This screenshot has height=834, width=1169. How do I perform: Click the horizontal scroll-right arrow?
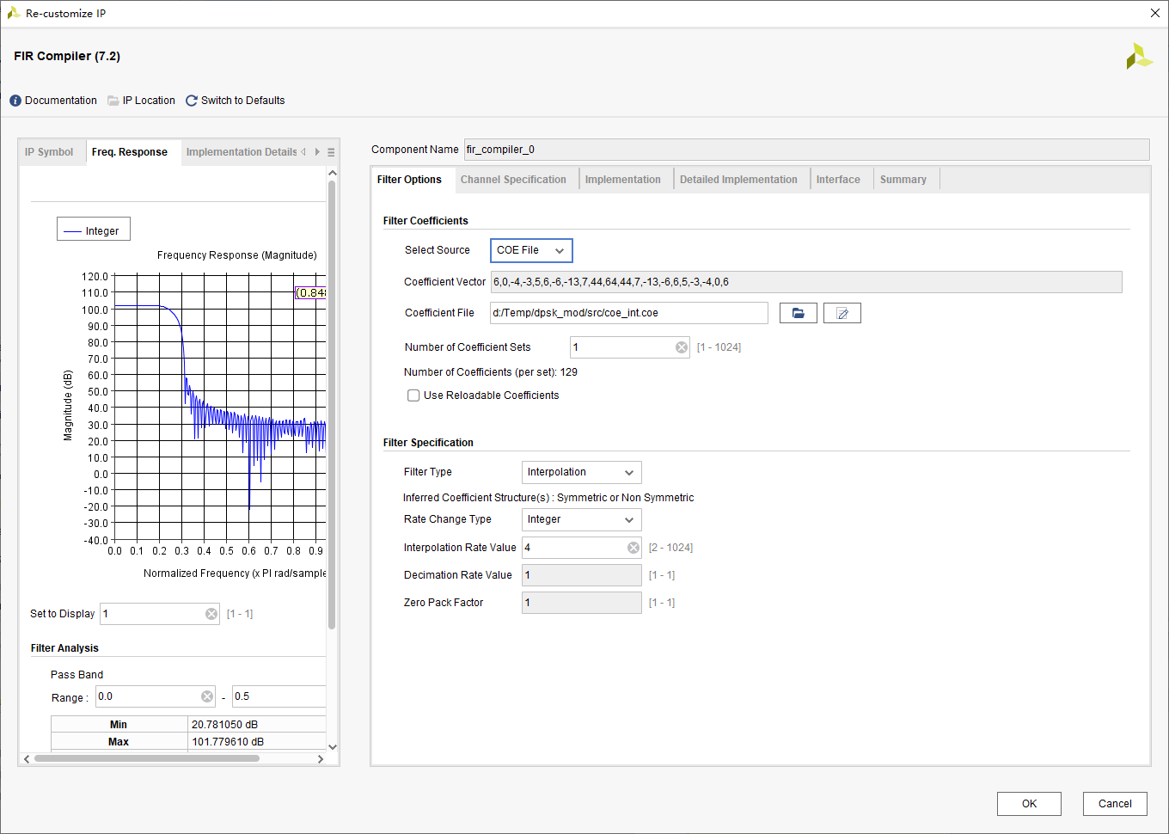(x=321, y=758)
